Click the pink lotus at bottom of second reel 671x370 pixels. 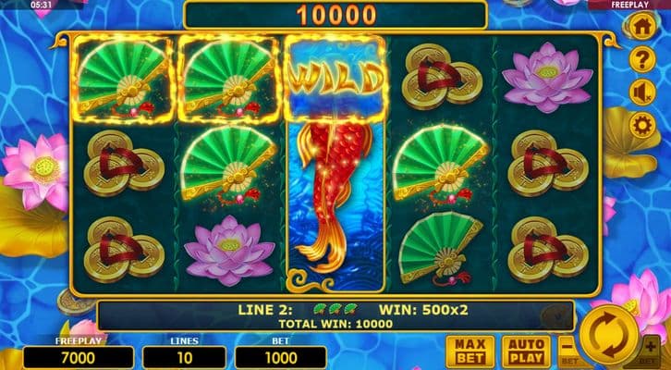point(229,251)
